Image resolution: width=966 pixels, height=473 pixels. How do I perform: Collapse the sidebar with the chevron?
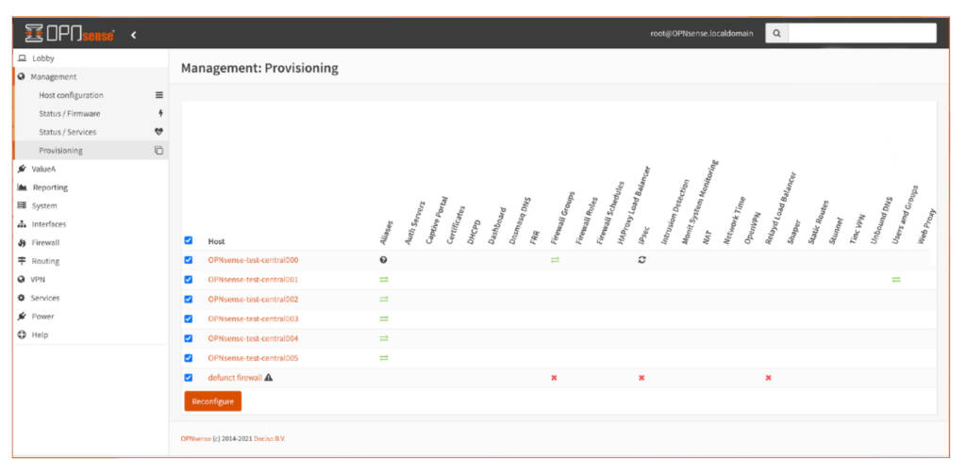[134, 35]
